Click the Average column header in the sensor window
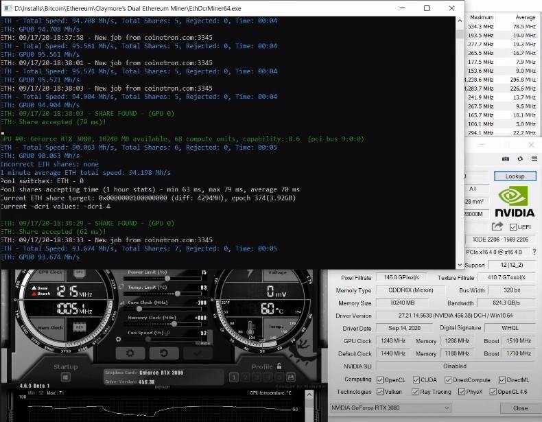The image size is (542, 422). coord(525,17)
